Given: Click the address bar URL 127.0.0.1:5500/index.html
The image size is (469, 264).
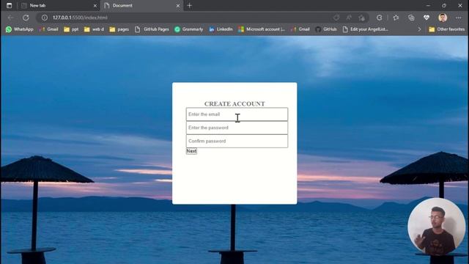Looking at the screenshot, I should [80, 18].
